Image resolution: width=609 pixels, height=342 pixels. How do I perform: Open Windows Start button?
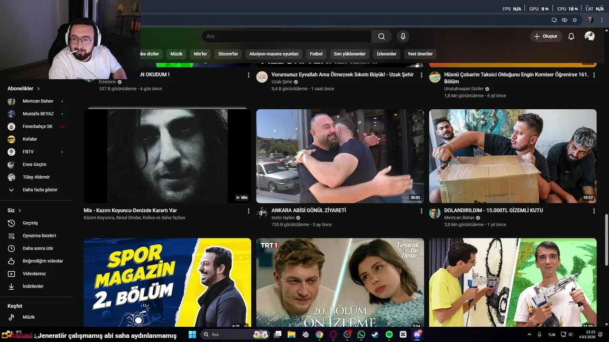[192, 334]
